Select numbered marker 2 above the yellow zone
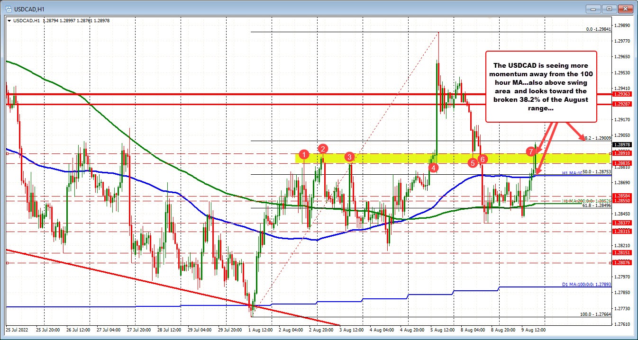 coord(323,149)
